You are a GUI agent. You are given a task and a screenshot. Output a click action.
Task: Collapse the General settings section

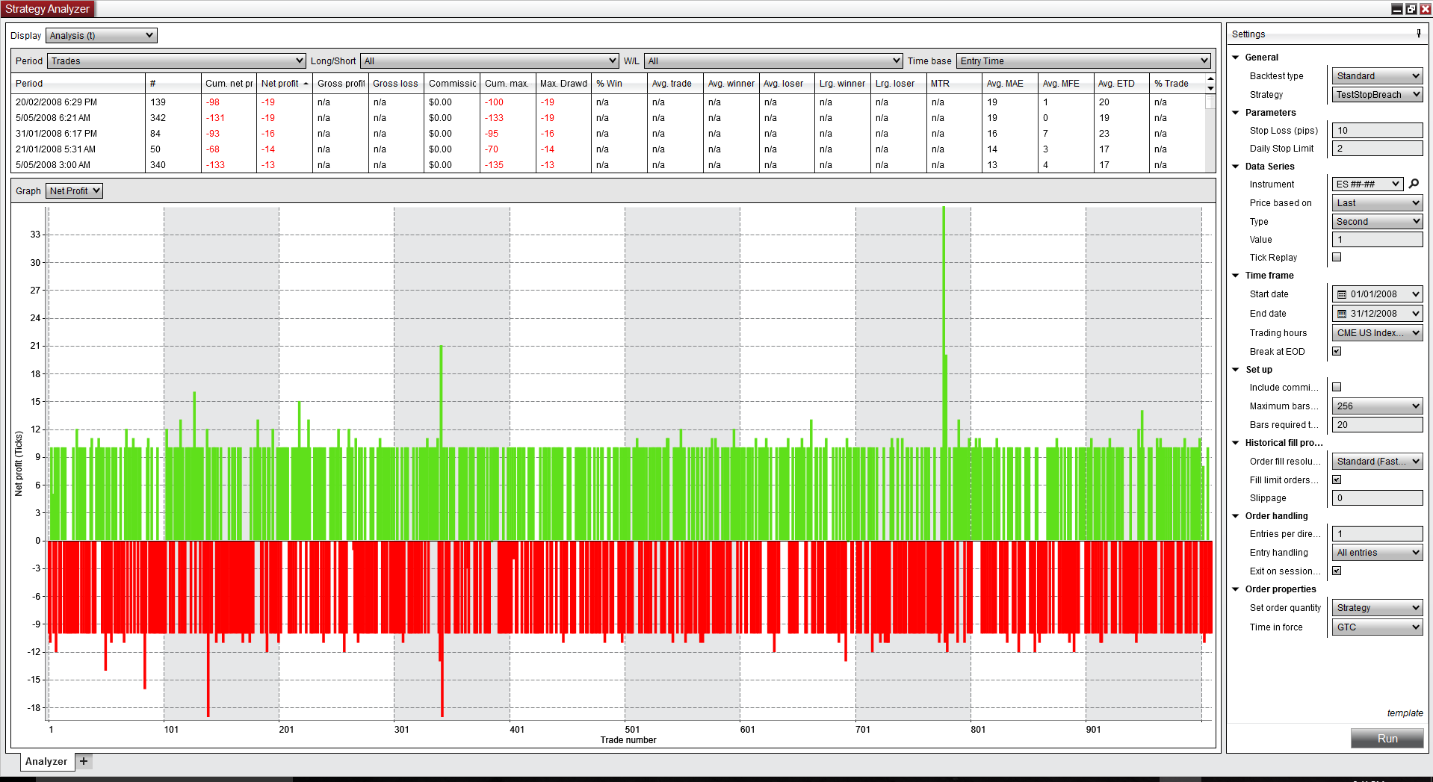click(1236, 58)
